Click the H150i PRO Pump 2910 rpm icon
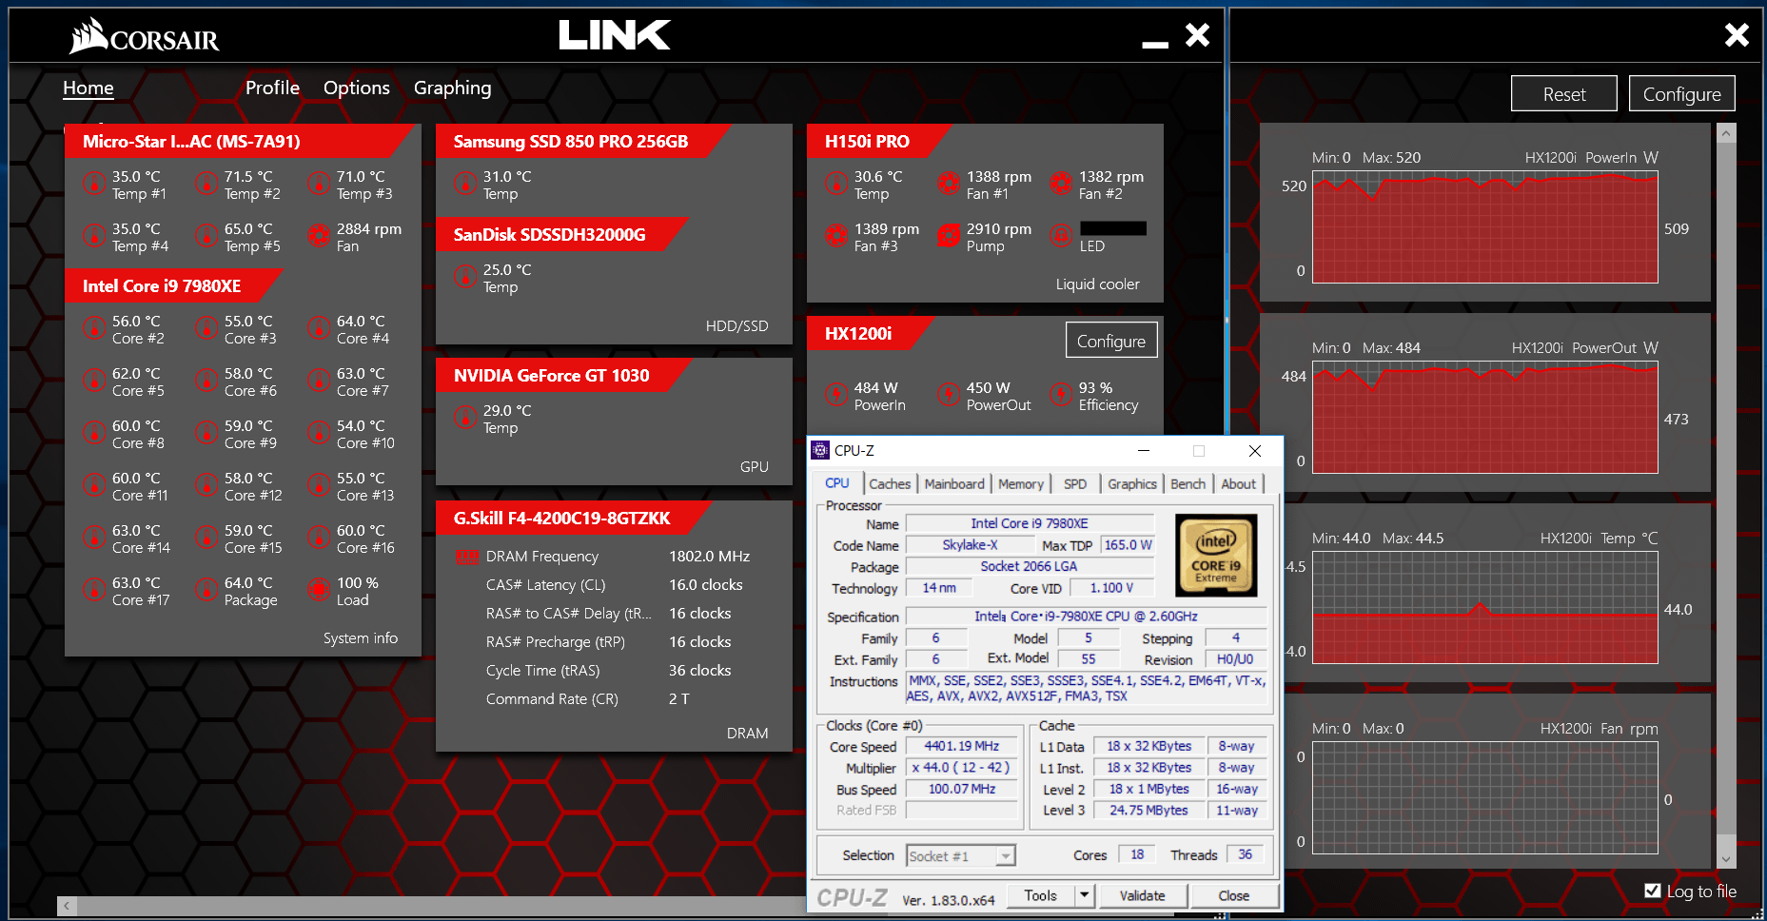The height and width of the screenshot is (921, 1767). (949, 235)
